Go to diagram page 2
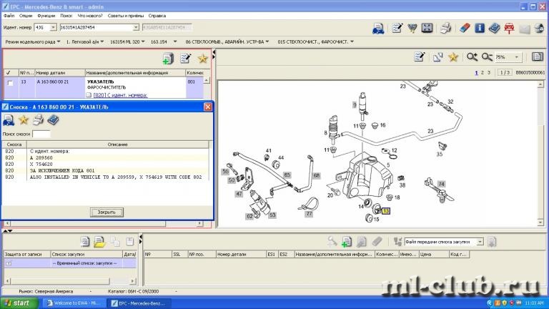549x309 pixels. [483, 72]
